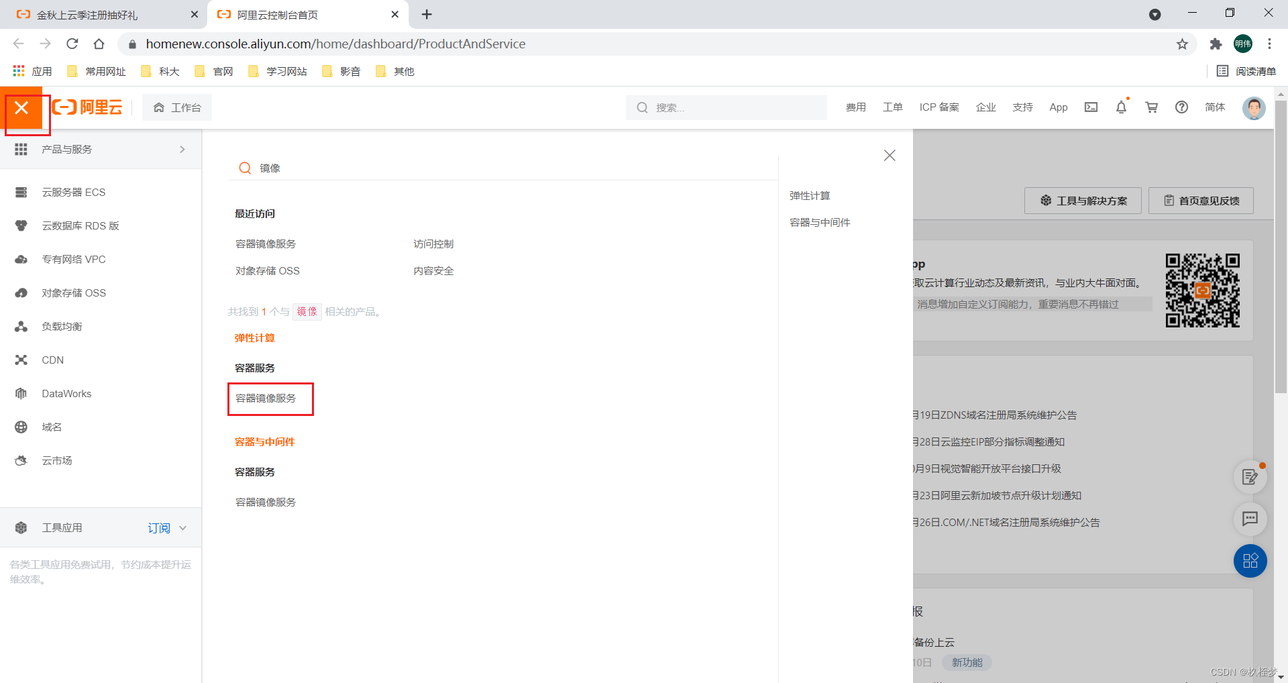Viewport: 1288px width, 683px height.
Task: Open recent 容器镜像服务 under 最近访问
Action: pos(266,244)
